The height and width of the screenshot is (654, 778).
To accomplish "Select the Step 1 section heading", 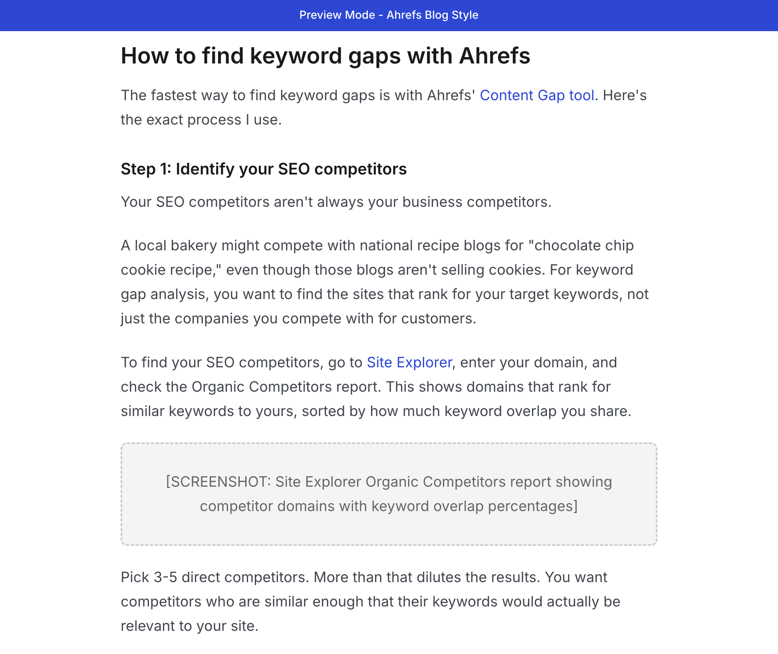I will (x=264, y=169).
